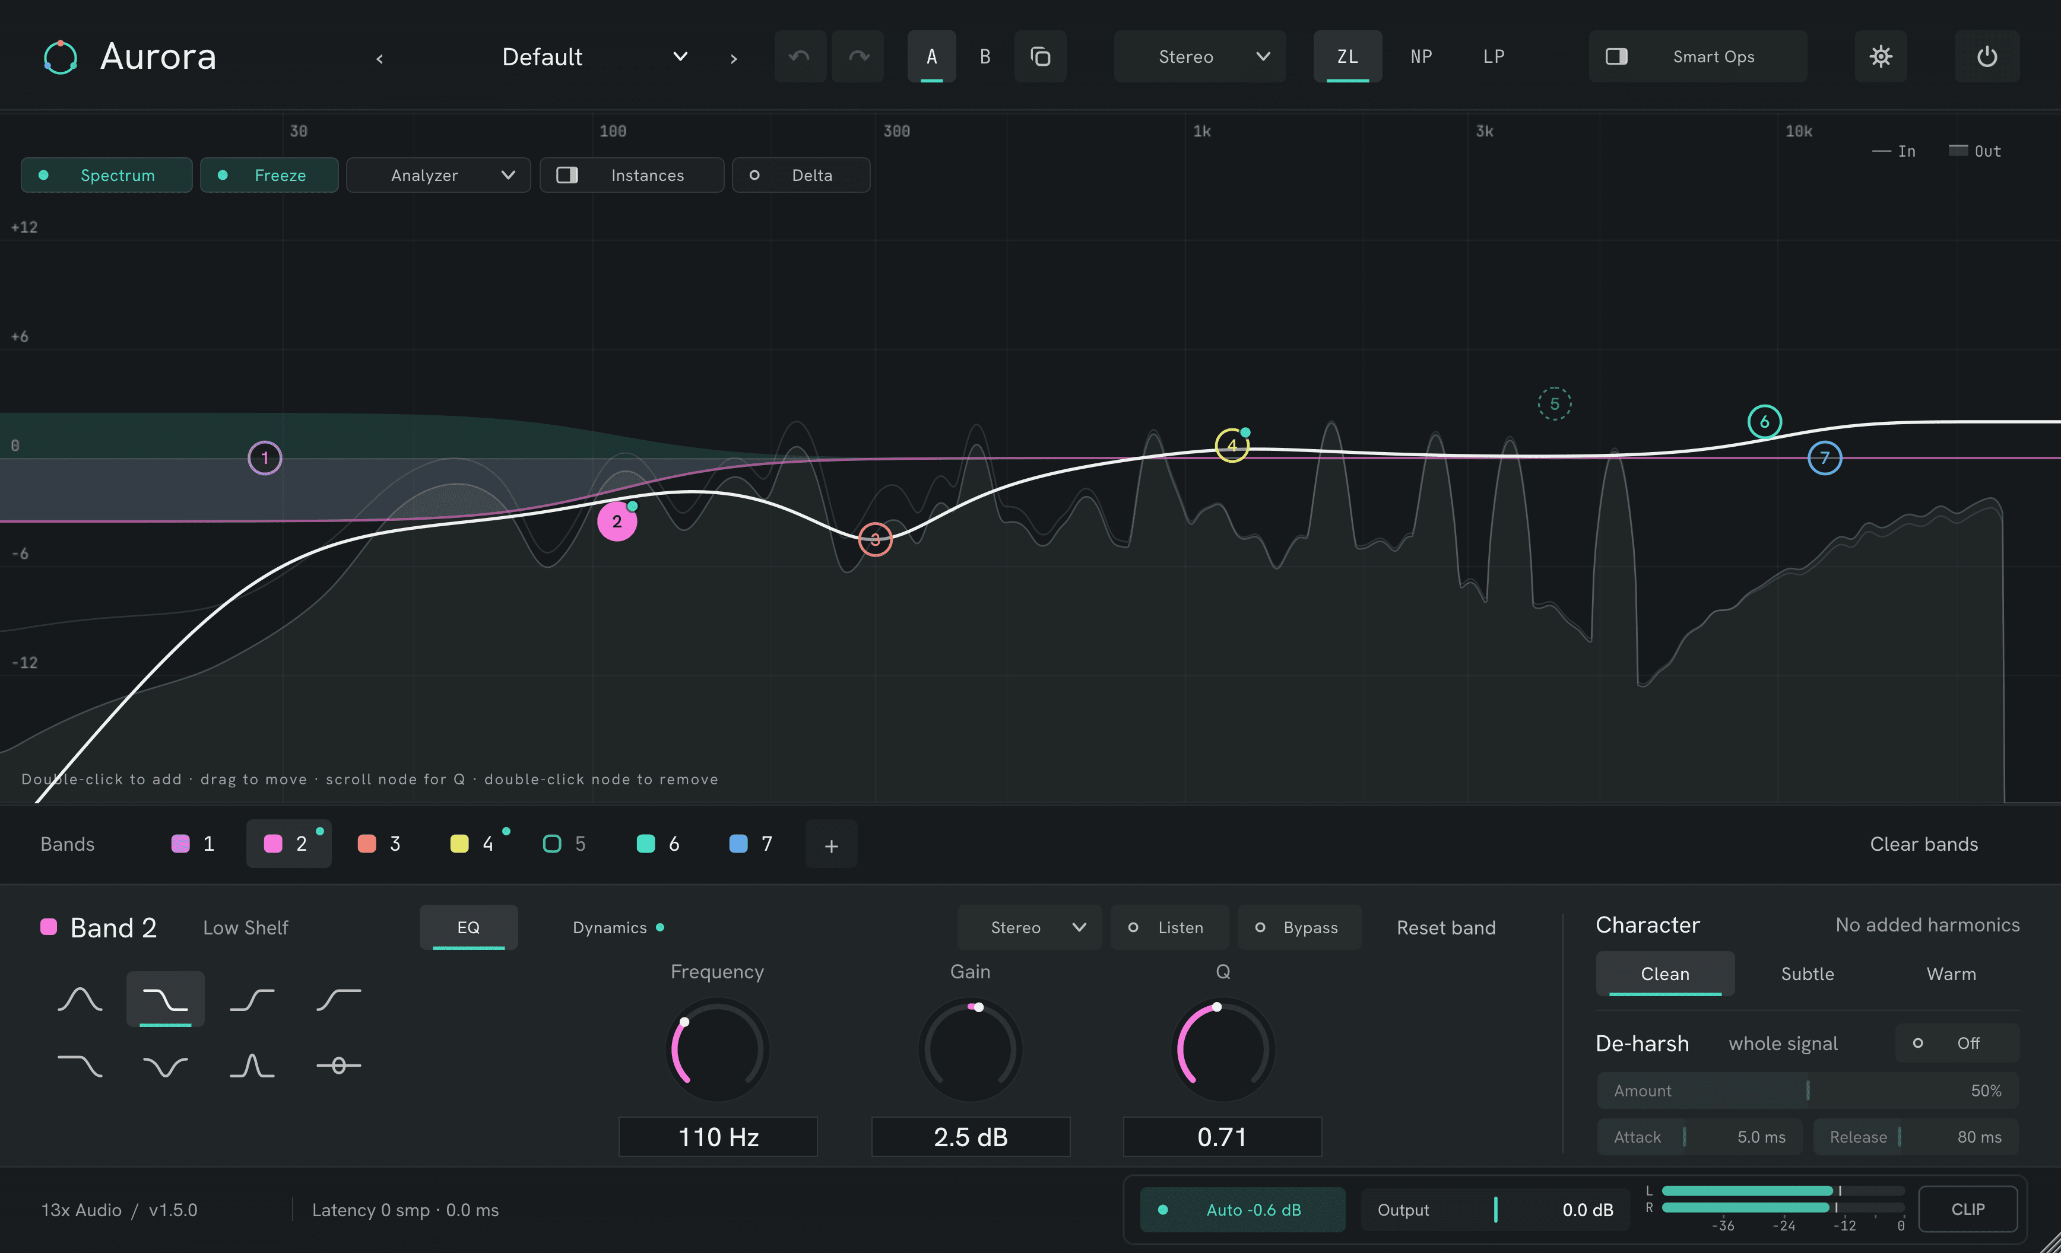The height and width of the screenshot is (1253, 2061).
Task: Toggle the Smart Ops panel
Action: point(1697,56)
